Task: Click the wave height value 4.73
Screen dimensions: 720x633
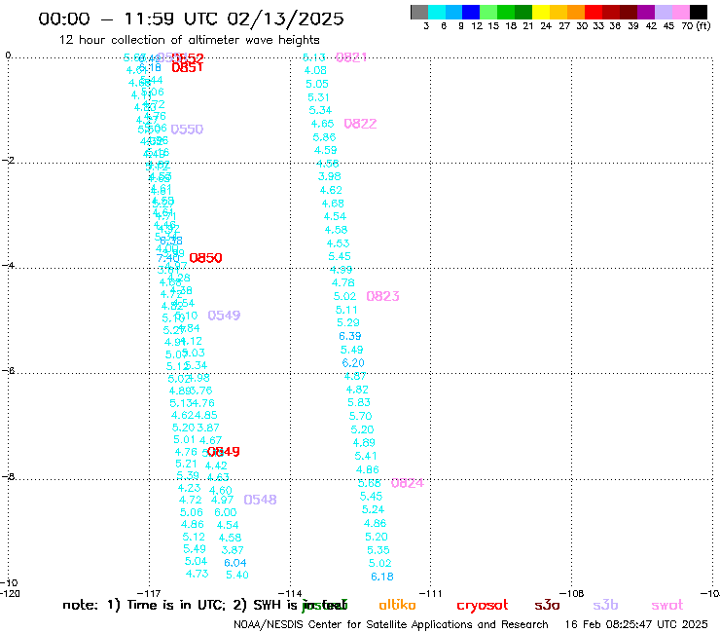Action: click(x=197, y=574)
